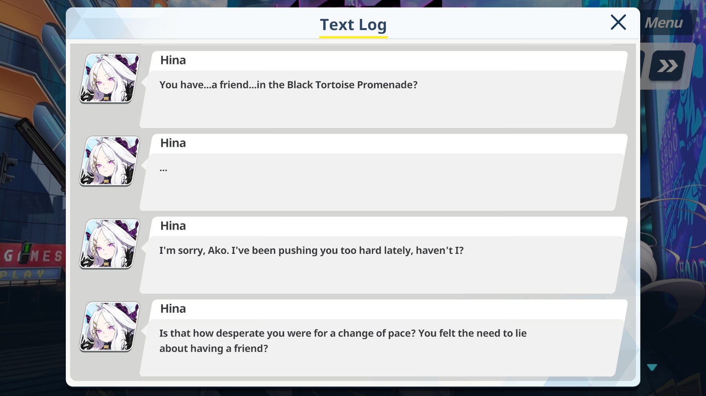
Task: Click the blue down-arrow advance indicator
Action: (652, 367)
